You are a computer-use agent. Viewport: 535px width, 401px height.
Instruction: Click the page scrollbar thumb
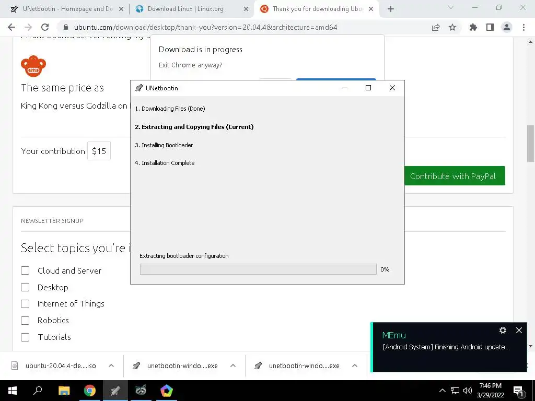pyautogui.click(x=530, y=144)
